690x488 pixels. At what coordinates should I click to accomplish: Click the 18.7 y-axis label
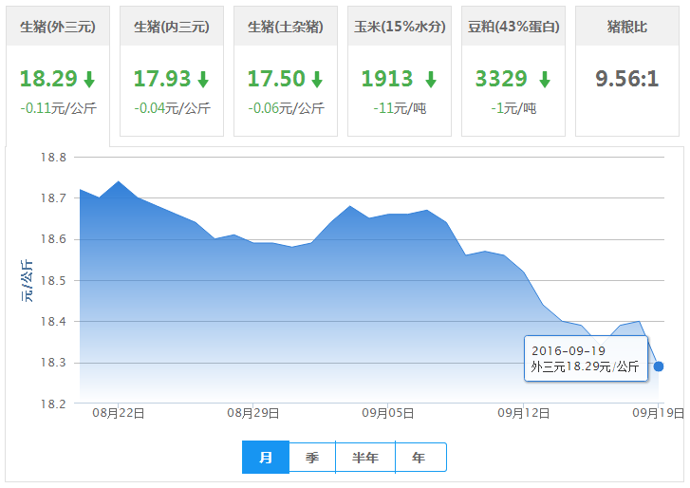(x=54, y=198)
